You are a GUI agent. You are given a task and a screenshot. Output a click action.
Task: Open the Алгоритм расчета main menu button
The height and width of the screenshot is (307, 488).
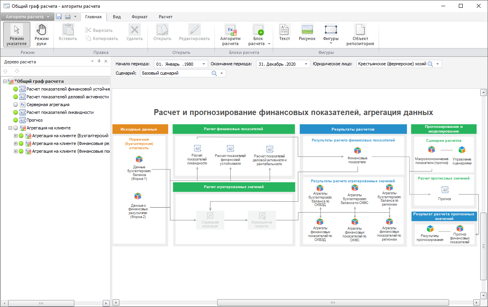(27, 17)
